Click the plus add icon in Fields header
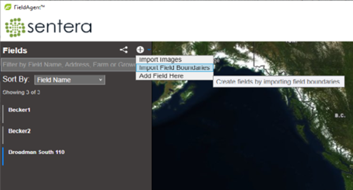The image size is (353, 190). point(140,50)
